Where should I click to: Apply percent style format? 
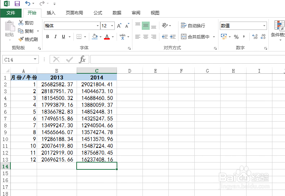pyautogui.click(x=236, y=37)
